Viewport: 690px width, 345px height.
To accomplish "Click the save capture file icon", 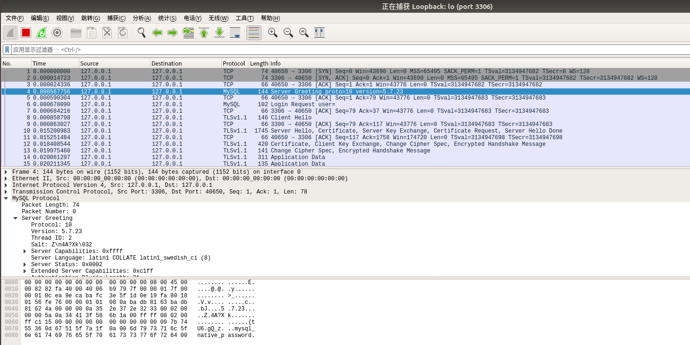I will 92,33.
